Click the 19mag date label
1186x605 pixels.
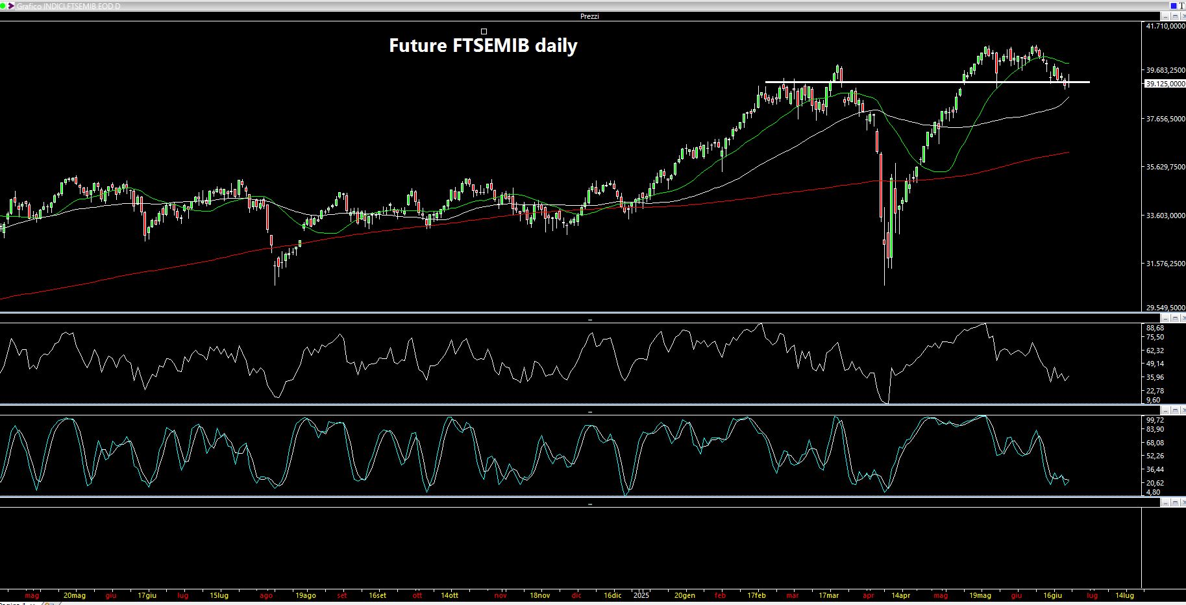pos(980,595)
